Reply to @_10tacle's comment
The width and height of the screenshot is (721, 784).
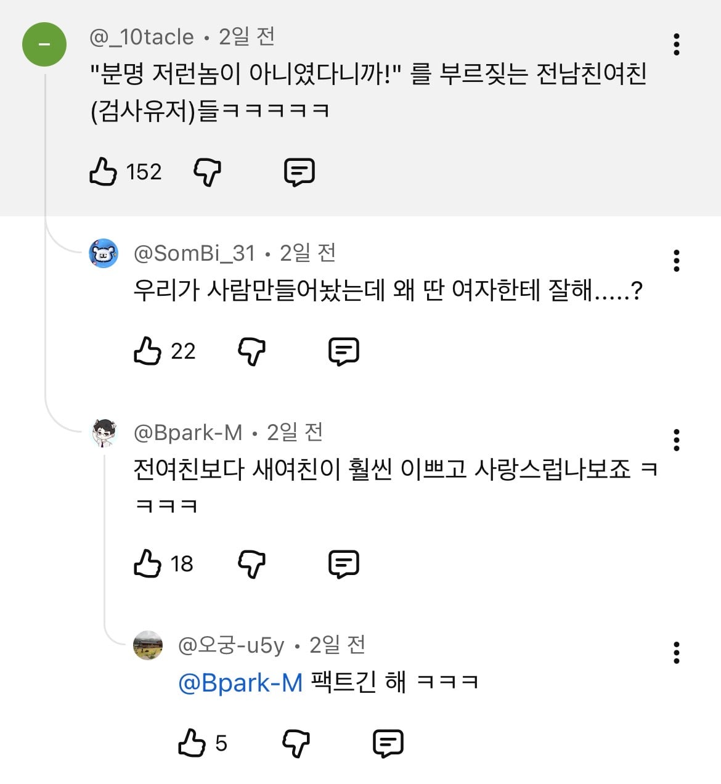tap(299, 172)
